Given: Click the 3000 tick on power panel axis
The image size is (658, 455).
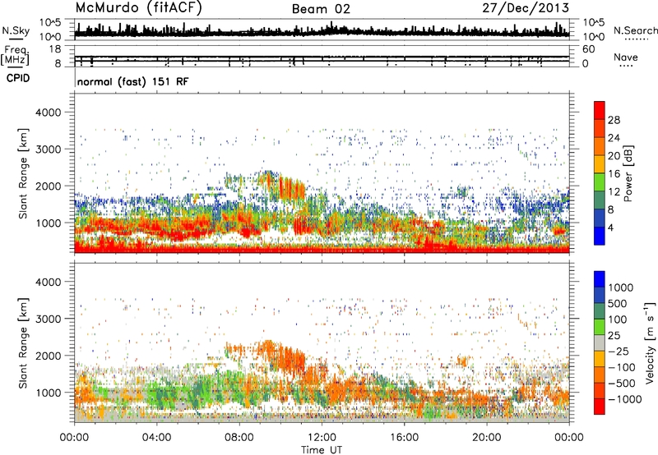Looking at the screenshot, I should (x=48, y=149).
